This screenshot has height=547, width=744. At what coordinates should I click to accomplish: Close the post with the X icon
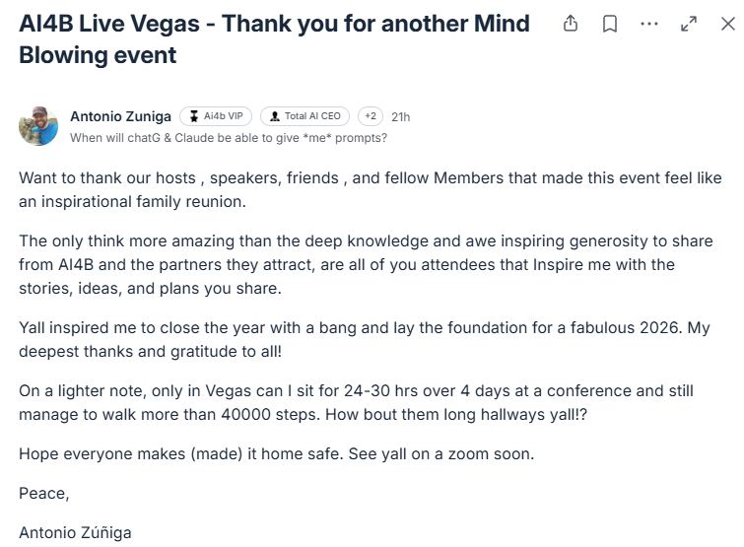point(727,25)
